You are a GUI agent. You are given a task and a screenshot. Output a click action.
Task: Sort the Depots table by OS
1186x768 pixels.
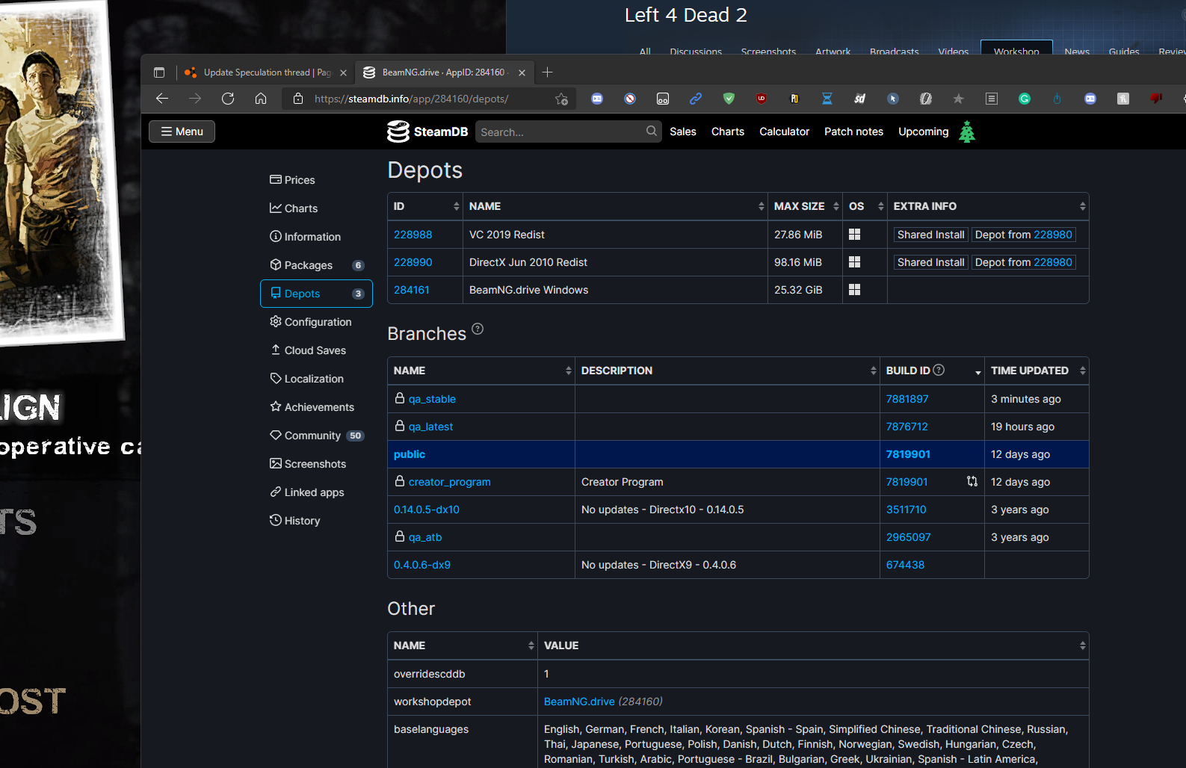coord(865,206)
